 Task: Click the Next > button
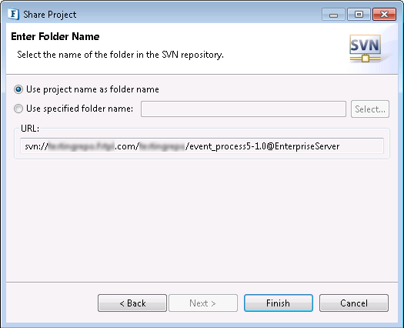[203, 303]
